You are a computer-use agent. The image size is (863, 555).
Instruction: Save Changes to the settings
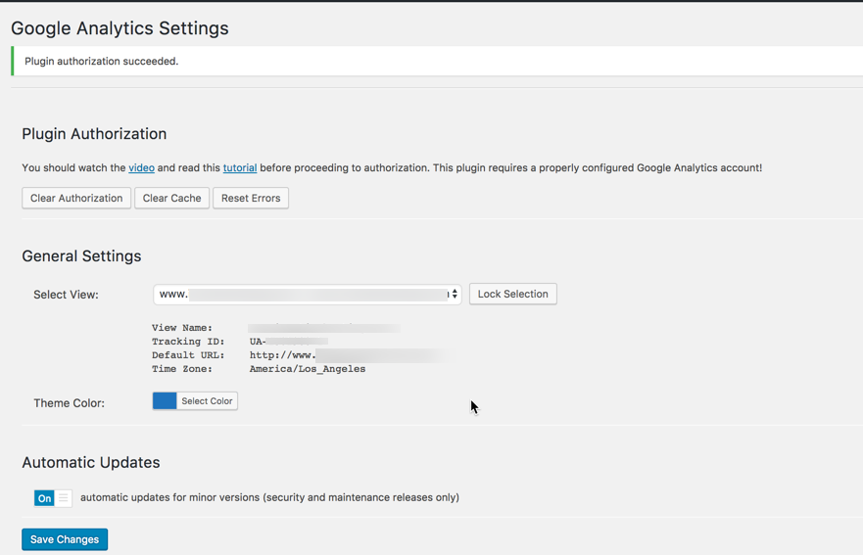point(65,539)
